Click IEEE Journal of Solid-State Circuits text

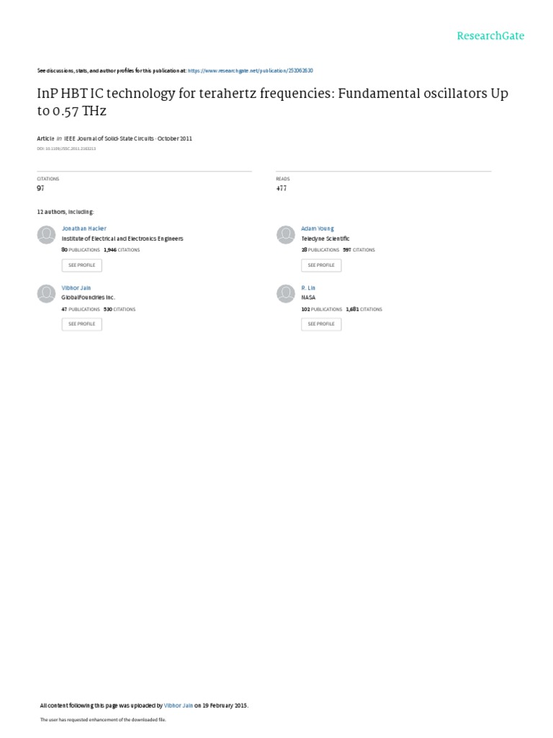click(x=109, y=138)
